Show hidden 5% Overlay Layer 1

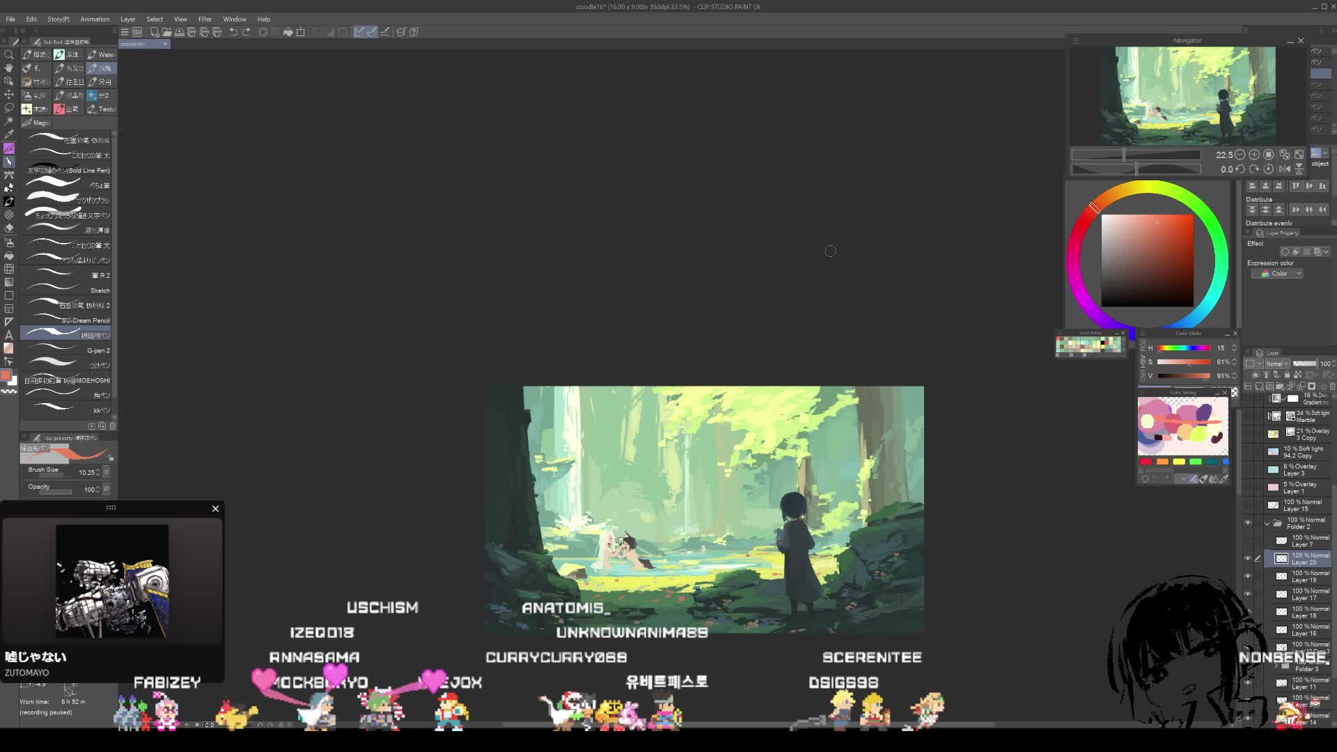click(x=1248, y=487)
